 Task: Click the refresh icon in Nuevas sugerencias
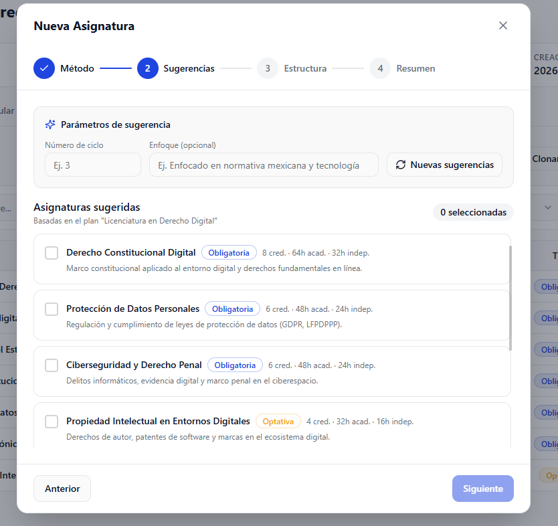[x=401, y=165]
